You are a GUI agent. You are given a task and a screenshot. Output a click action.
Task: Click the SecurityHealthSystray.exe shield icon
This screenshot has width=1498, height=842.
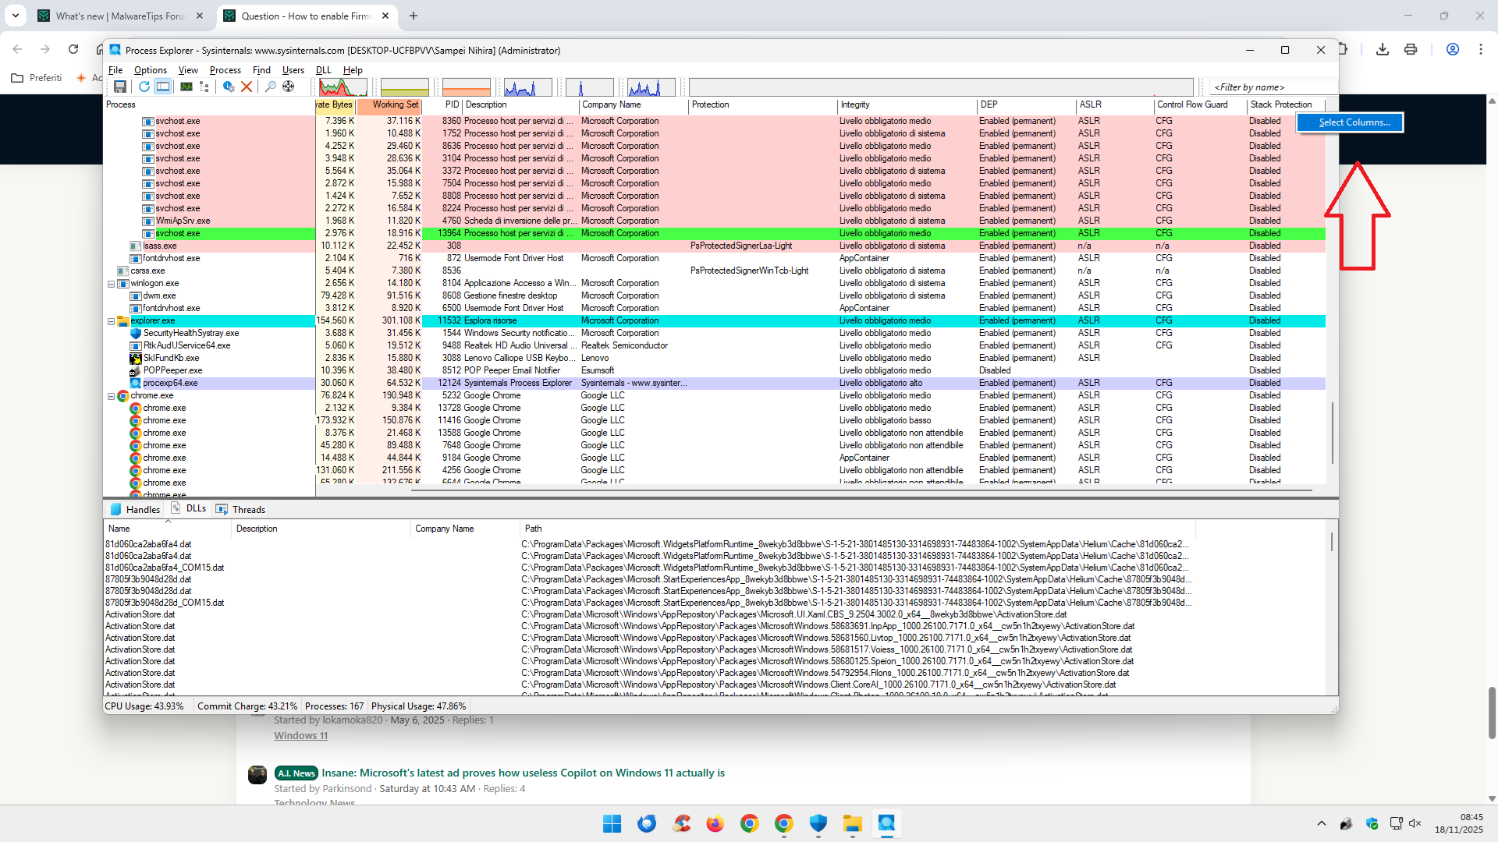coord(136,334)
